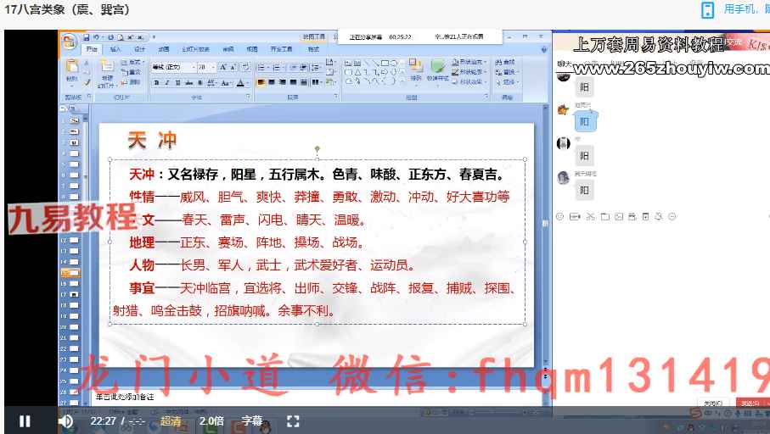Click the Line Spacing icon
Screen dimensions: 770x434
pyautogui.click(x=315, y=67)
